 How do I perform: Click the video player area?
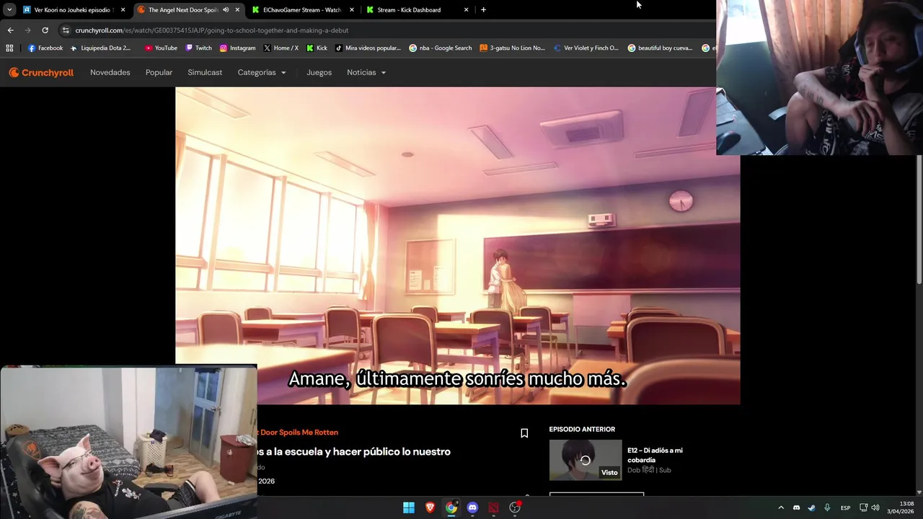[457, 246]
